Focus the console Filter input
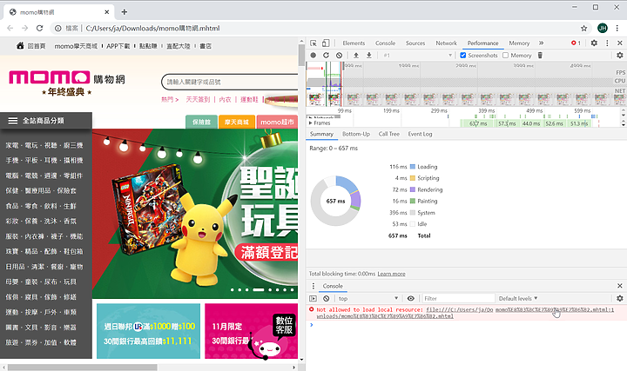The image size is (627, 371). coord(459,298)
